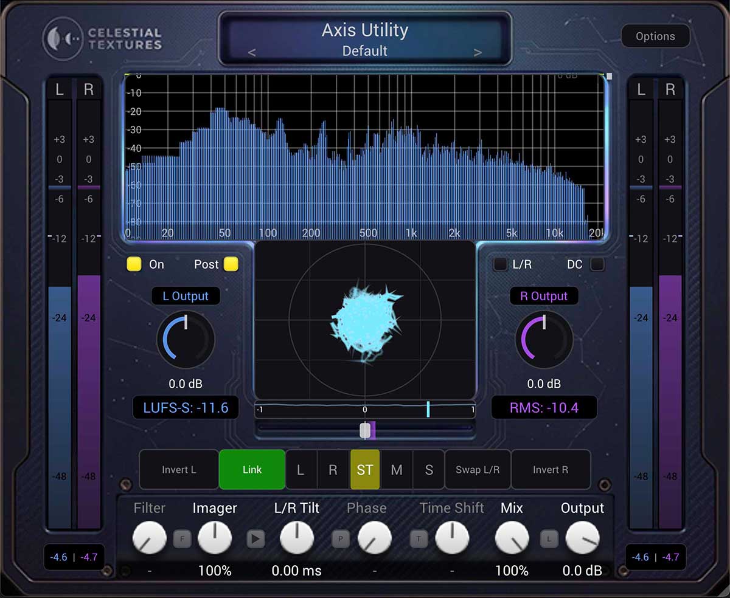Click the R Output label button
This screenshot has height=598, width=730.
tap(544, 296)
